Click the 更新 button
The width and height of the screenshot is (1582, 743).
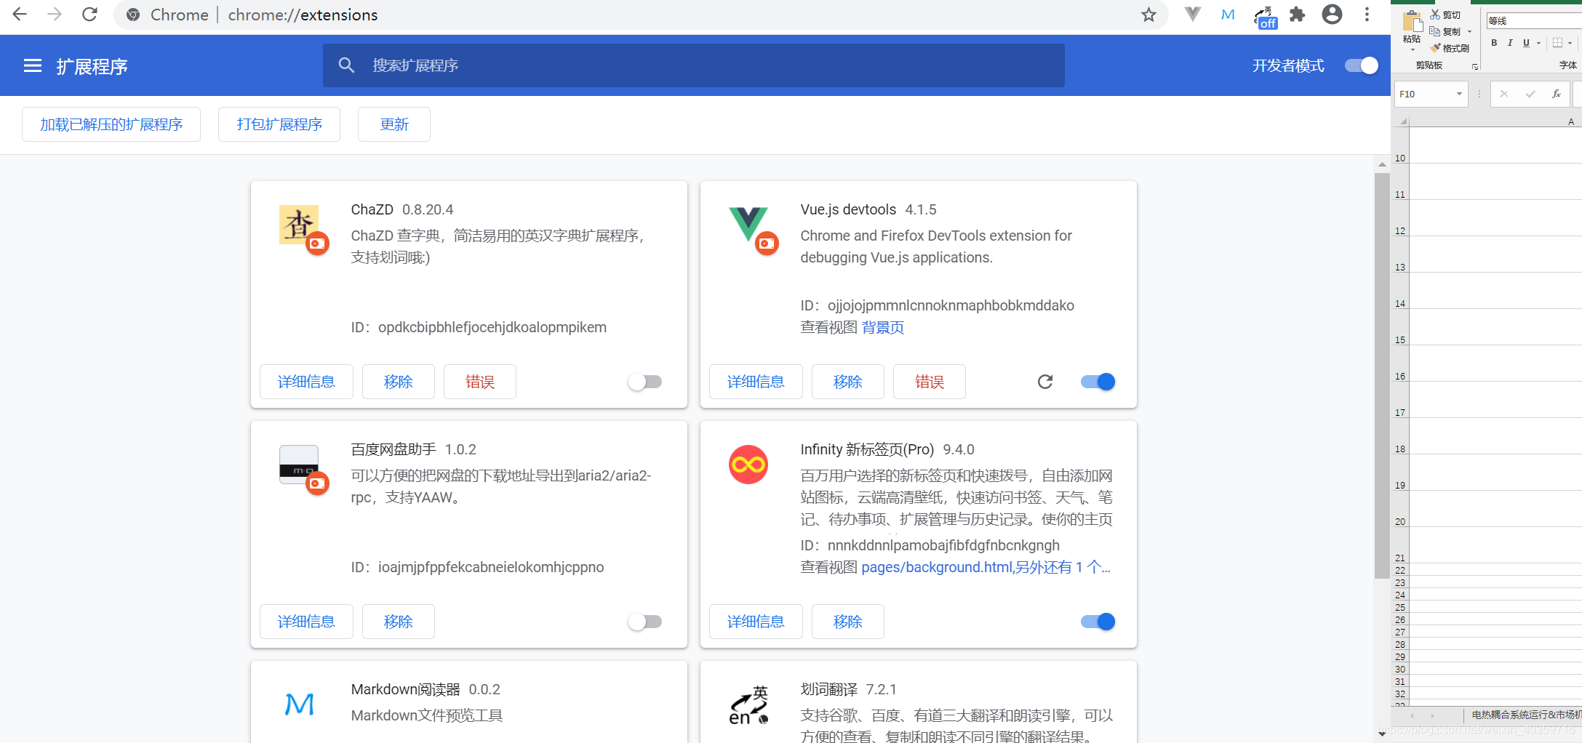(x=394, y=124)
